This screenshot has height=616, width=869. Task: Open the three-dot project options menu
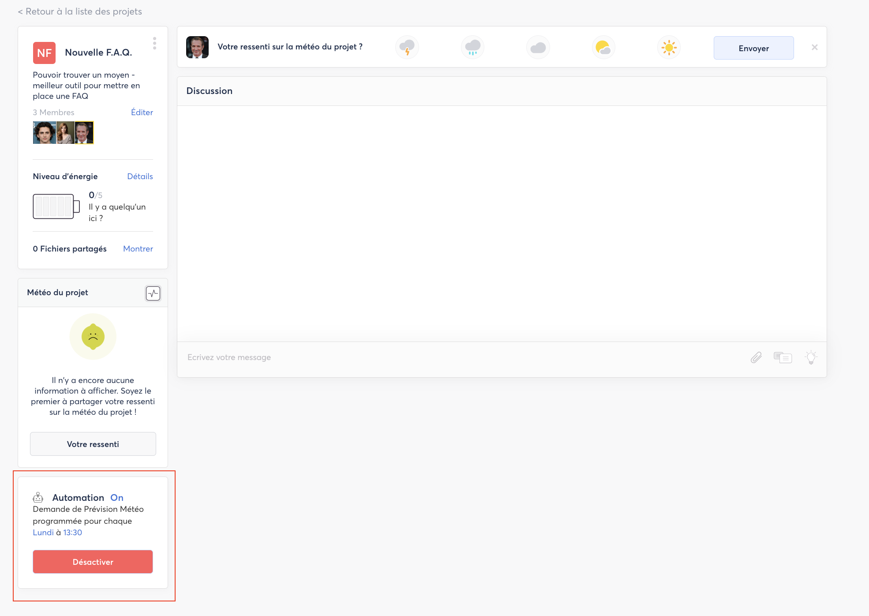click(154, 43)
